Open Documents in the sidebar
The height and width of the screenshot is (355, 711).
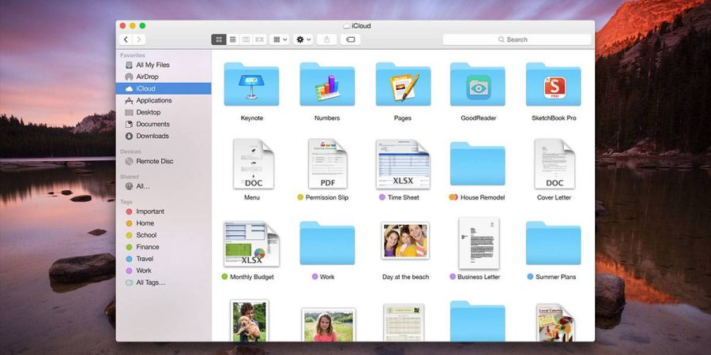click(x=164, y=124)
